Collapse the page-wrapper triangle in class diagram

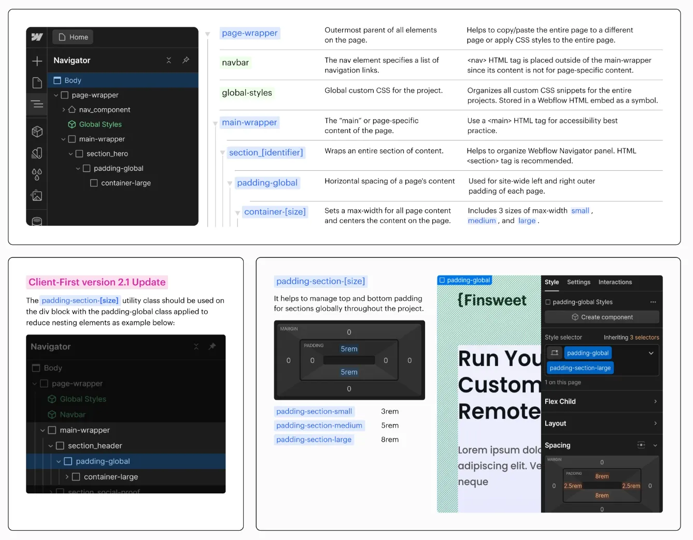pos(208,34)
